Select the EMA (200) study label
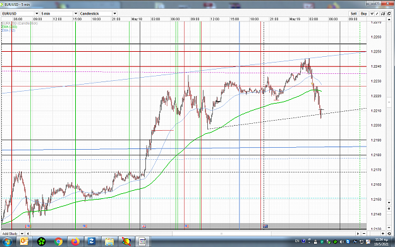 point(9,27)
